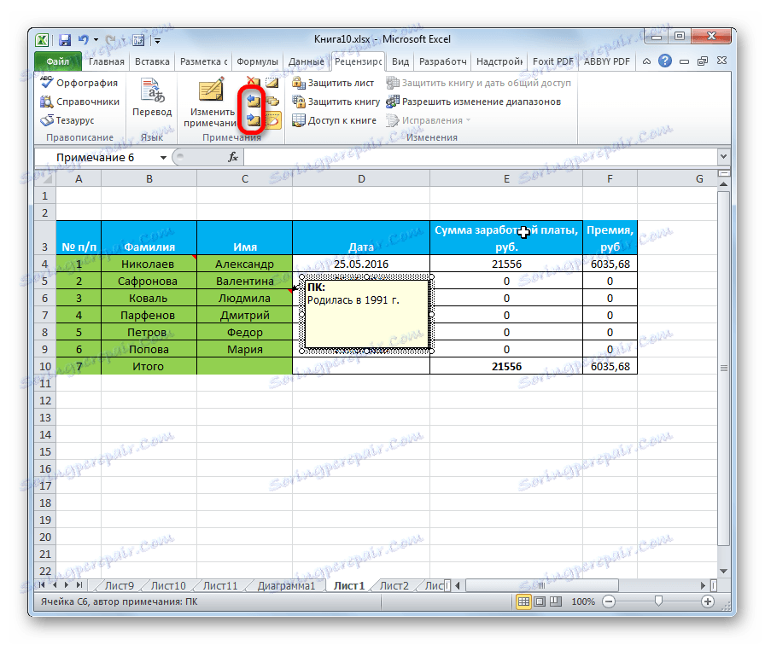The height and width of the screenshot is (645, 765).
Task: Open the Разработчик tab
Action: click(442, 61)
